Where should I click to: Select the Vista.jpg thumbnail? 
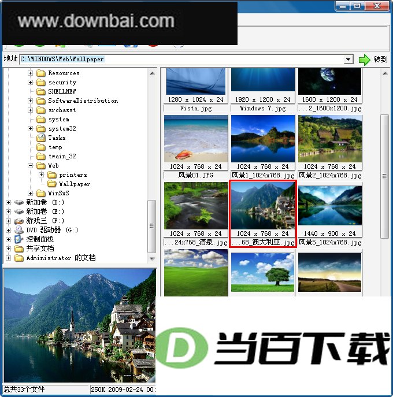click(x=196, y=81)
